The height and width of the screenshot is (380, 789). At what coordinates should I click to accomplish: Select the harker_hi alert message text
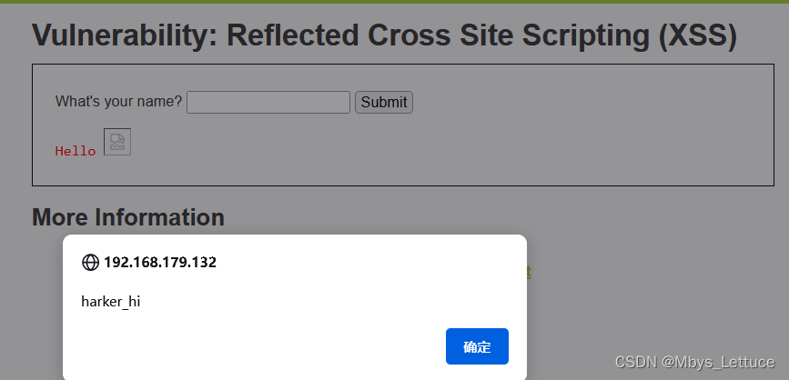pyautogui.click(x=111, y=302)
